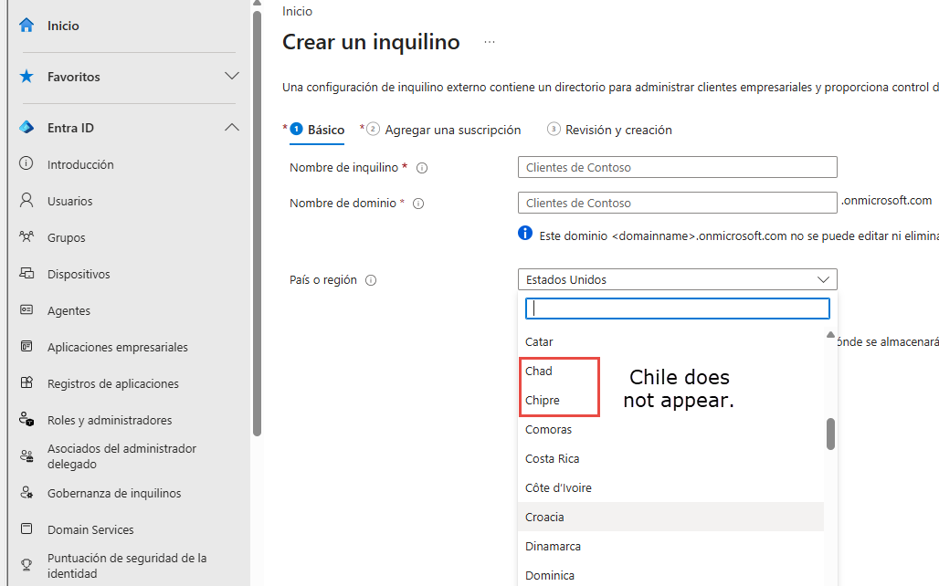939x586 pixels.
Task: Click the Favoritos star icon
Action: click(26, 76)
